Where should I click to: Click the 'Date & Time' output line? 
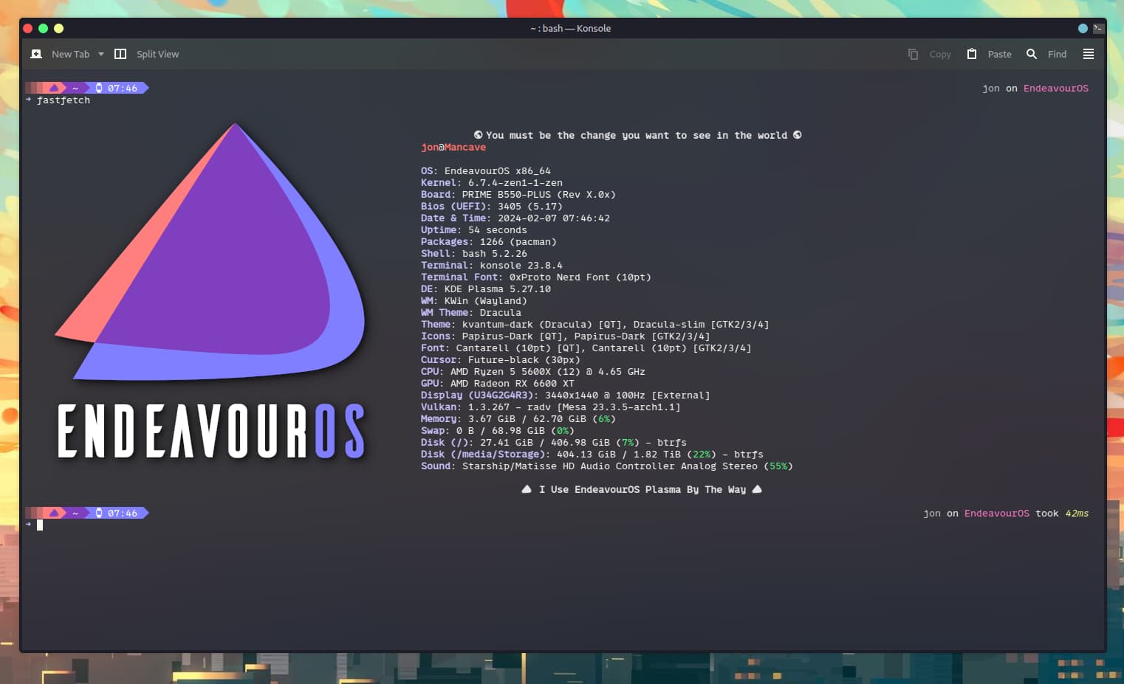tap(515, 218)
